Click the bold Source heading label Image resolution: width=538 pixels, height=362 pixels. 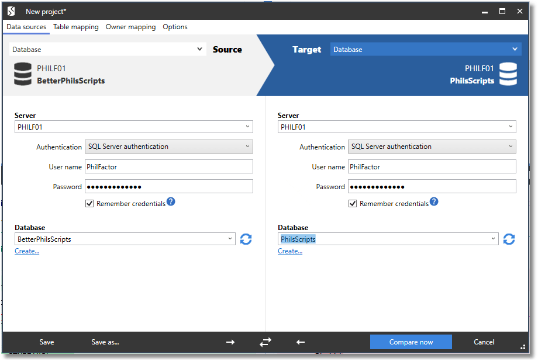click(x=227, y=49)
